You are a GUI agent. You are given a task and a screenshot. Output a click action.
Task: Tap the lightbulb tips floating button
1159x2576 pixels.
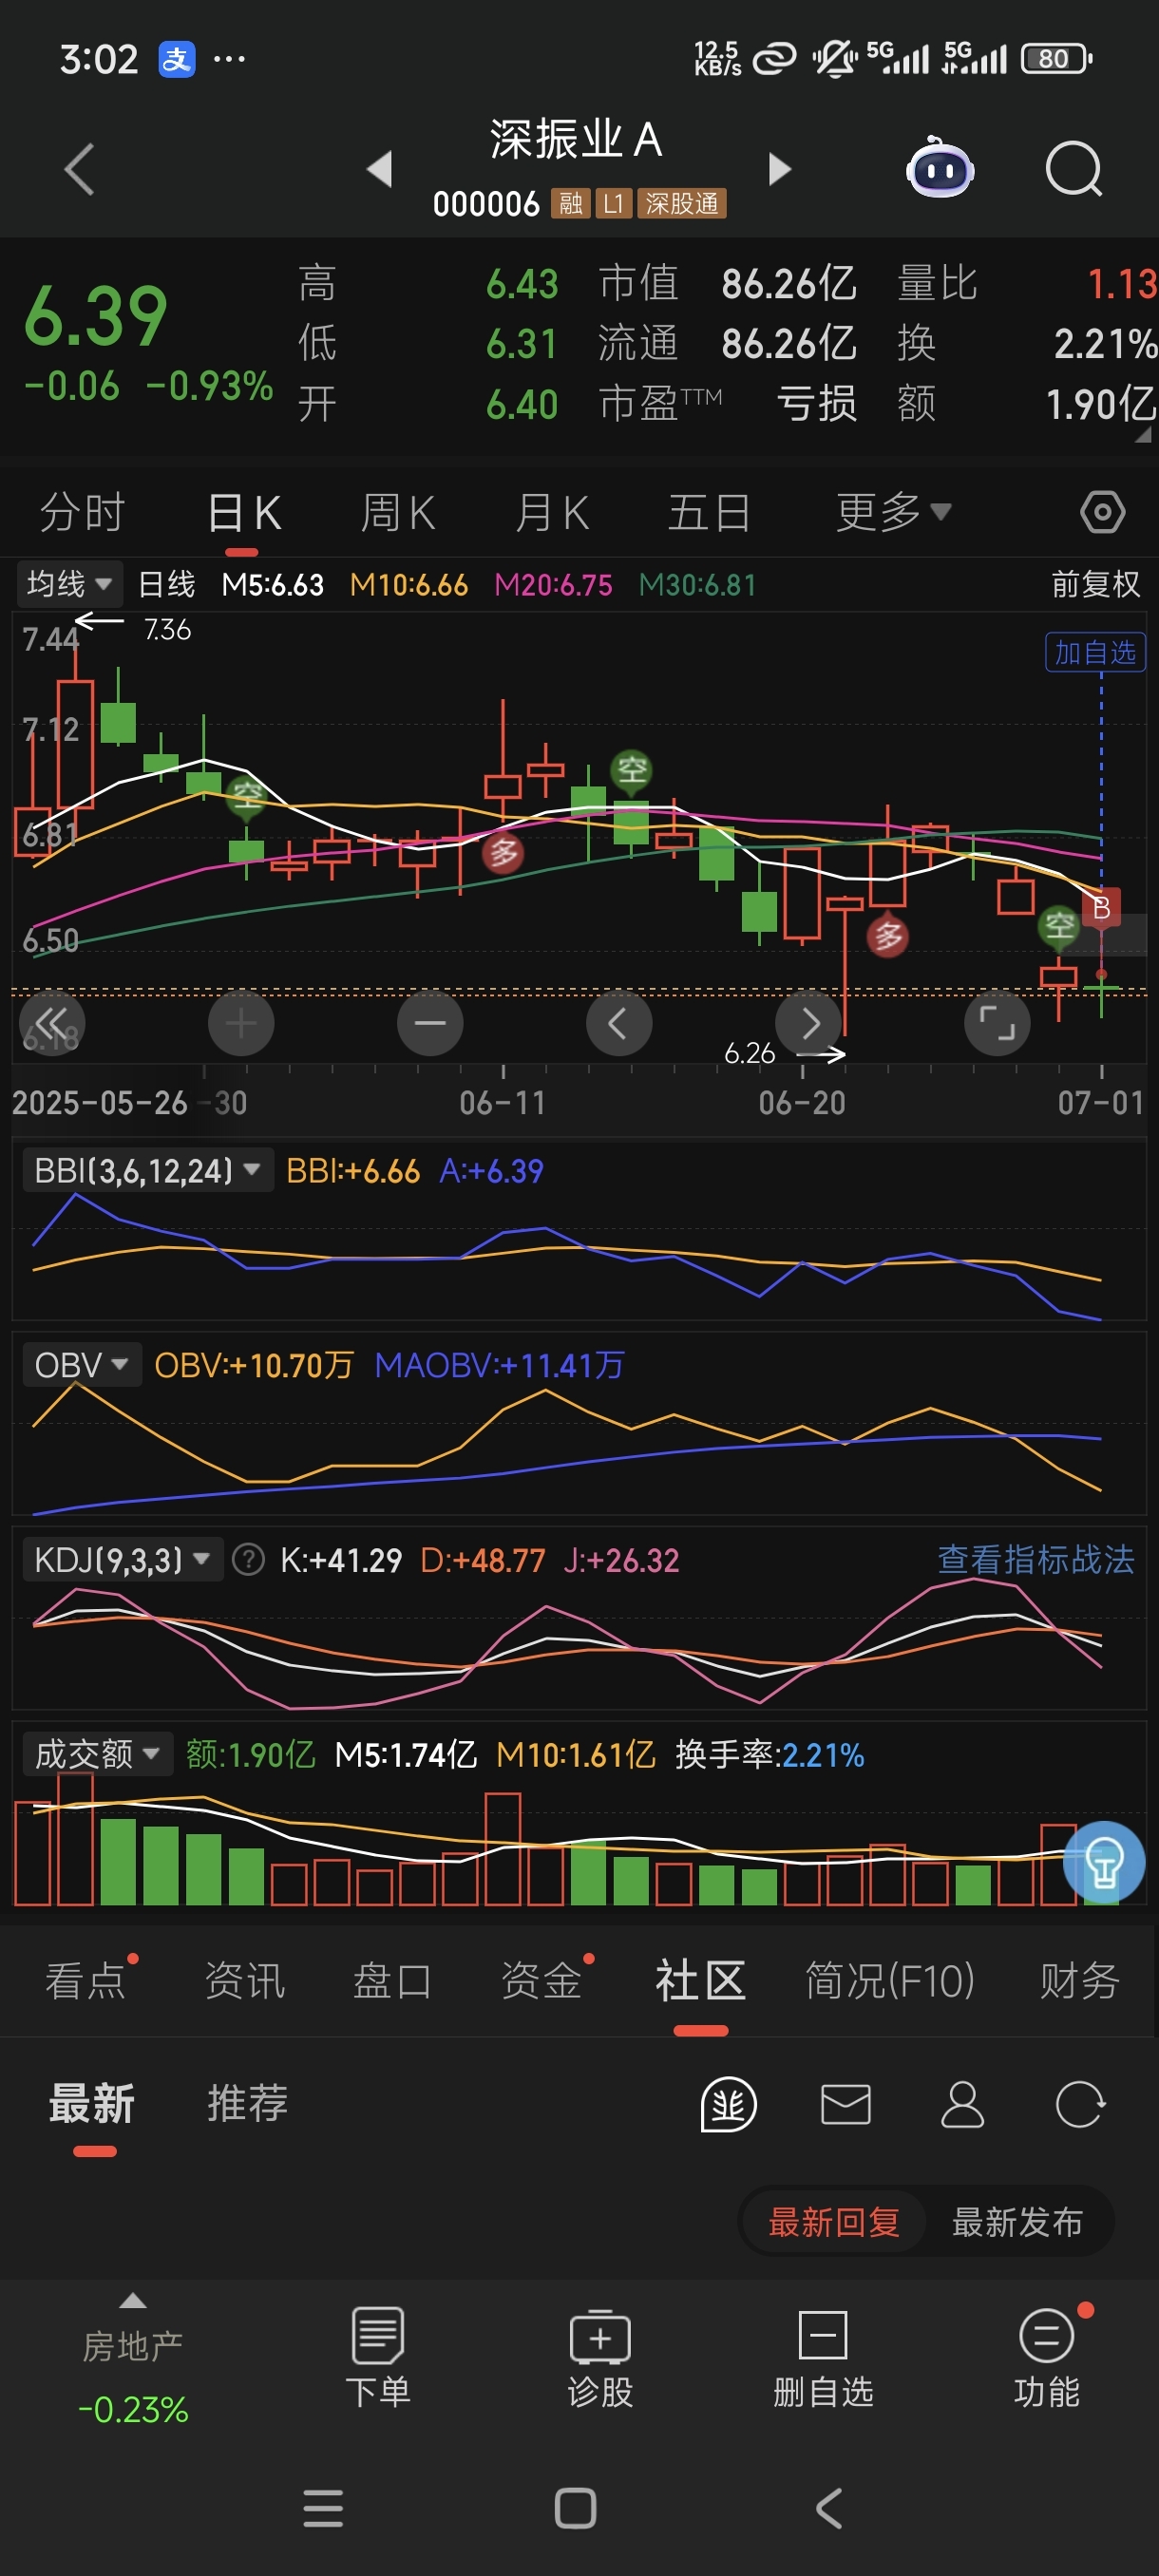(1103, 1861)
